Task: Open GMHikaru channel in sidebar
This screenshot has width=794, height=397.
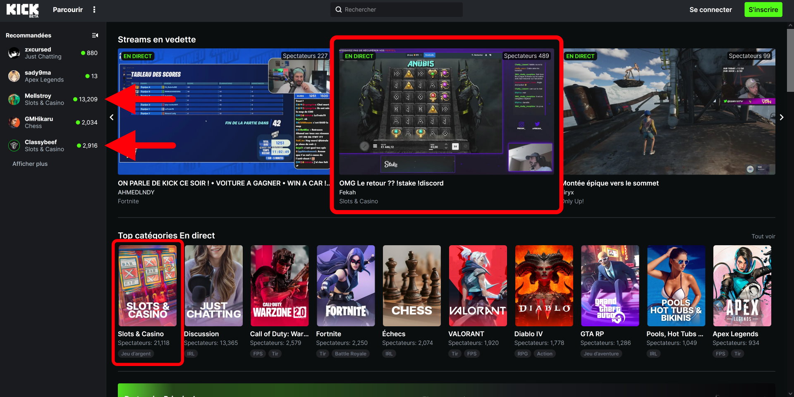Action: coord(53,122)
